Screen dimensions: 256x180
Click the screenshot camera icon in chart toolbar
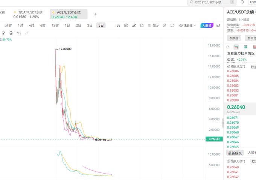click(x=126, y=25)
